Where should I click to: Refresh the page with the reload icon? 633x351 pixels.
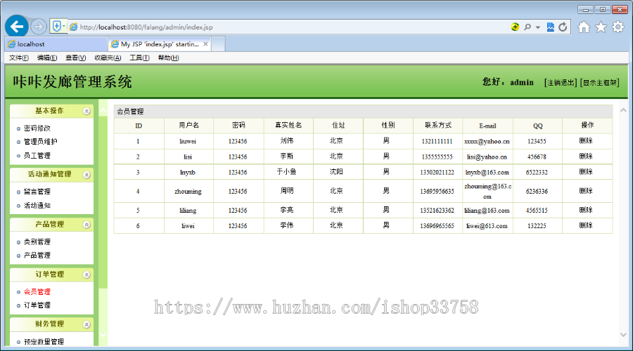563,27
